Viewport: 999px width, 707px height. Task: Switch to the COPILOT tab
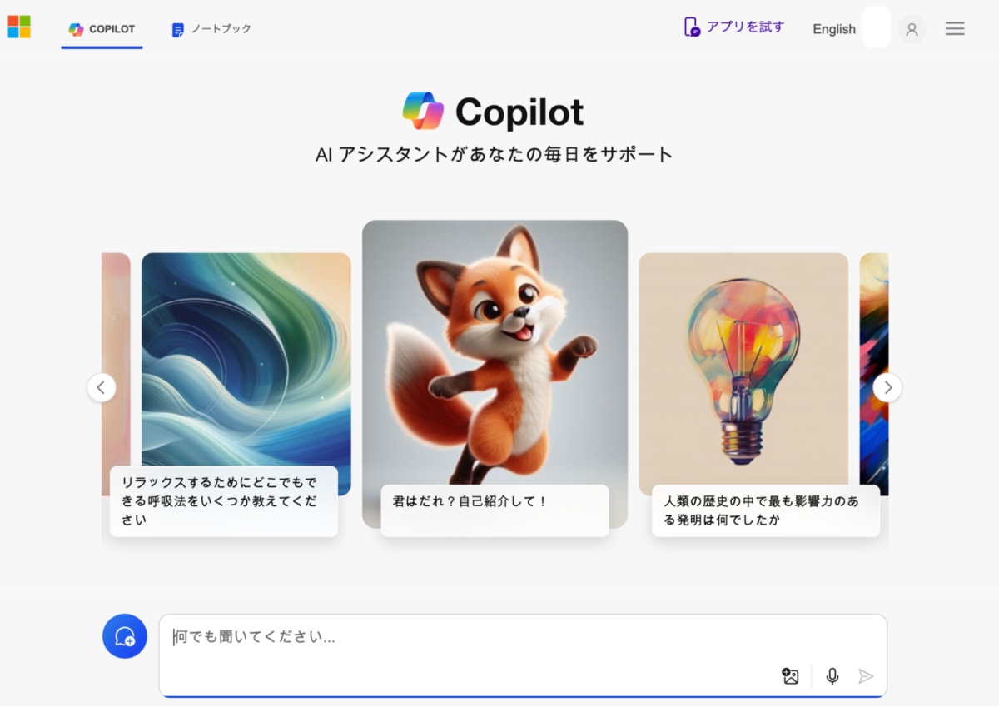[x=102, y=29]
